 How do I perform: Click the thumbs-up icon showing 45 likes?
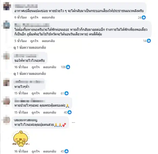click(66, 151)
